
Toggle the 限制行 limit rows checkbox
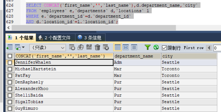tap(164, 48)
